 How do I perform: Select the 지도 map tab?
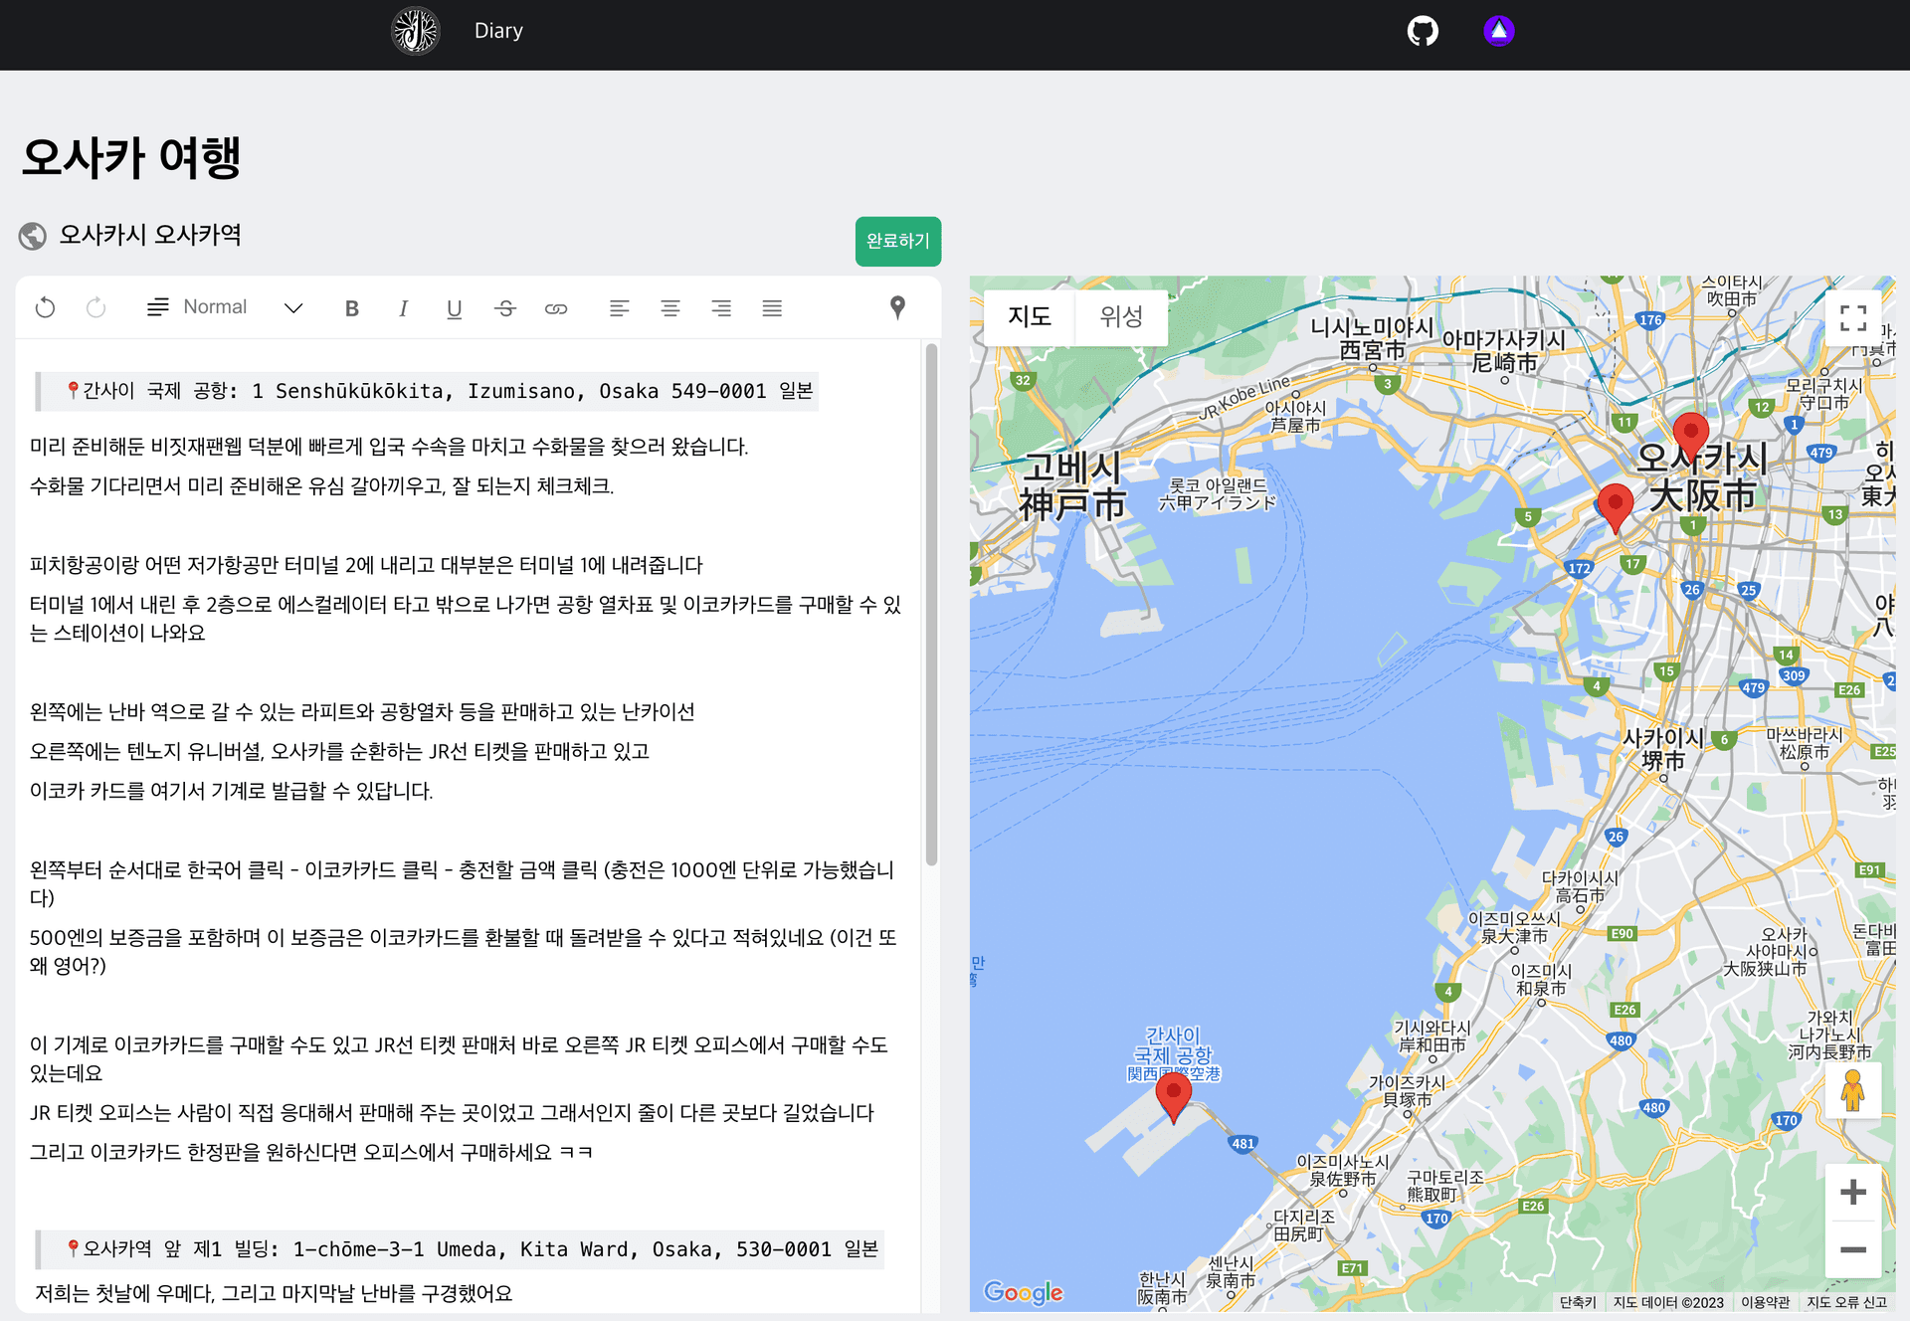(1029, 316)
